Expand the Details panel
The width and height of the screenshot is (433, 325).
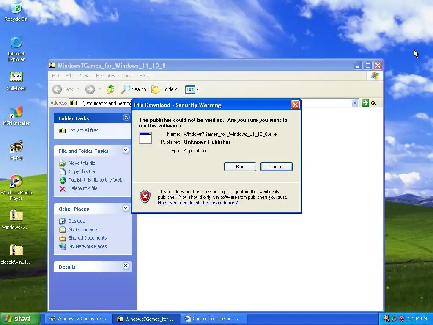pyautogui.click(x=126, y=266)
